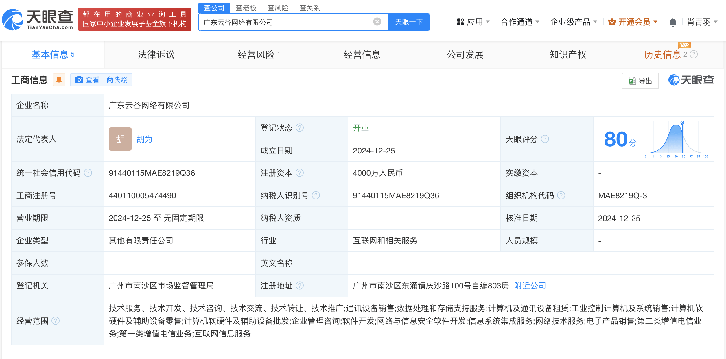Clear the search field with X icon

[x=377, y=22]
